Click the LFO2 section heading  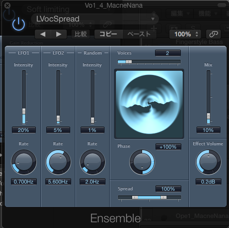[x=58, y=53]
